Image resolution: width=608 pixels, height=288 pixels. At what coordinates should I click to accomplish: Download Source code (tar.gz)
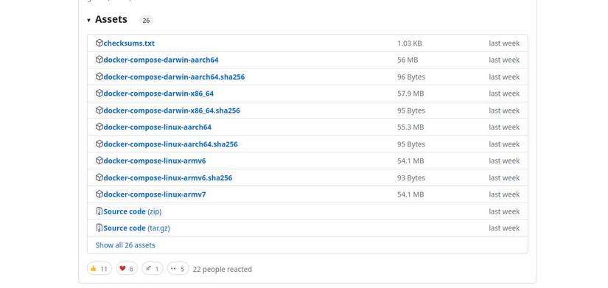tap(136, 228)
